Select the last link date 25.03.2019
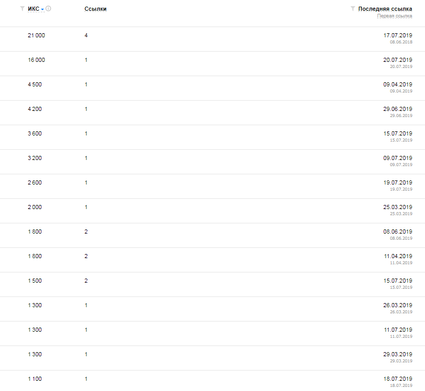Viewport: 425px width, 391px height. coord(397,207)
